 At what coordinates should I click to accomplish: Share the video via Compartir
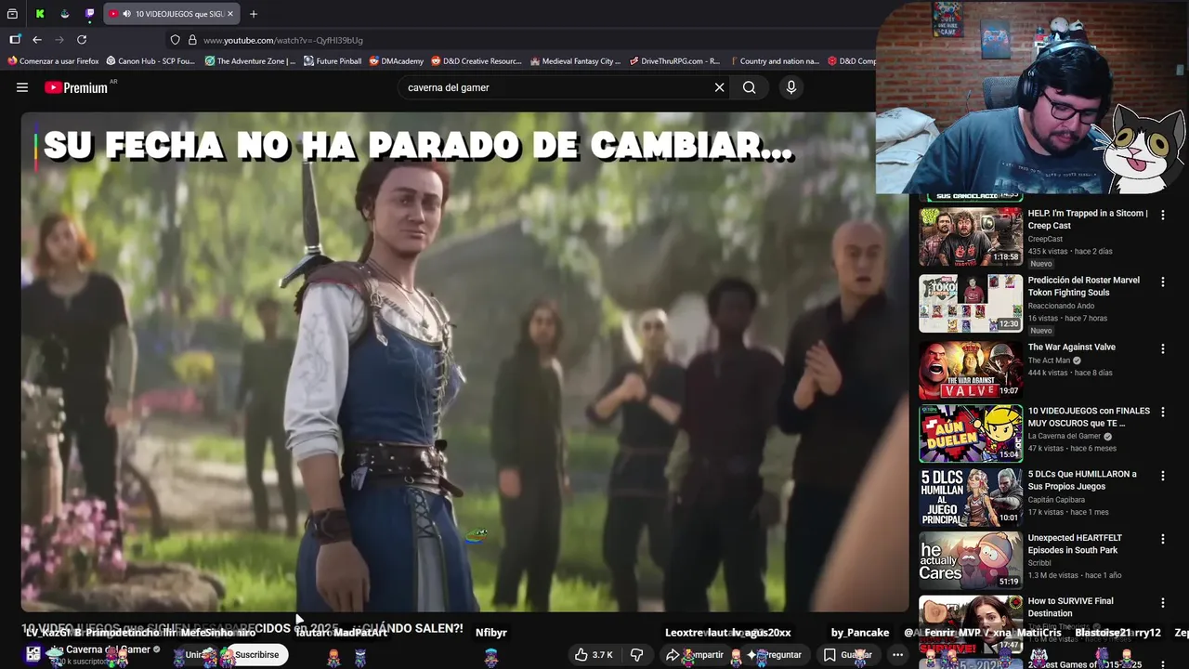tap(694, 655)
